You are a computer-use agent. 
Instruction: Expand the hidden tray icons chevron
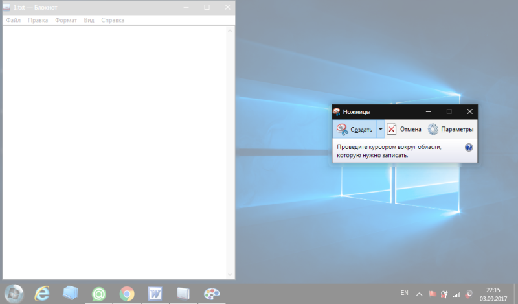pos(419,294)
